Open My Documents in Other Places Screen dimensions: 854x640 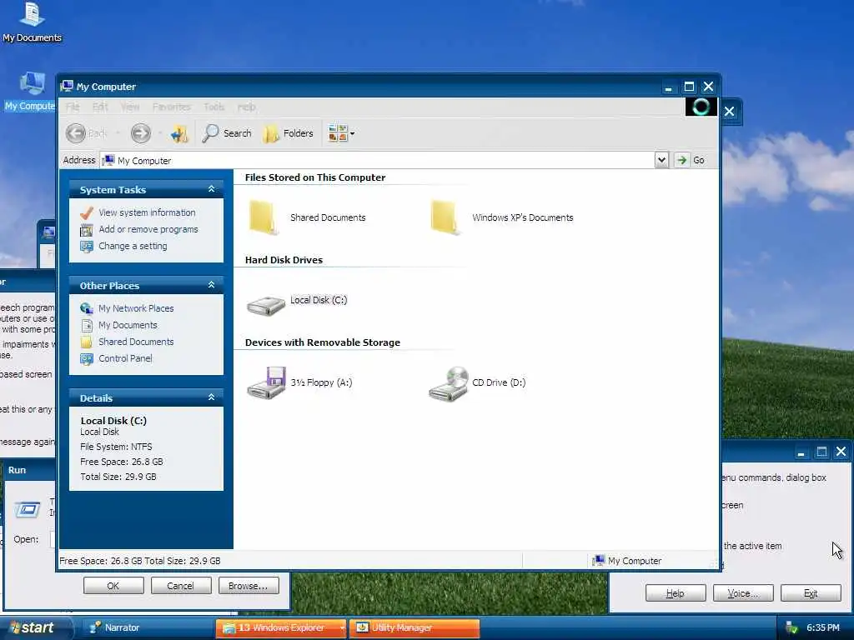point(128,325)
